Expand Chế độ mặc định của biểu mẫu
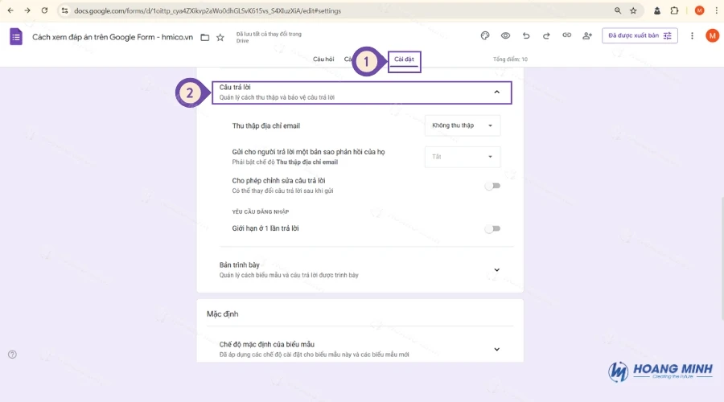Viewport: 724px width, 402px height. pyautogui.click(x=497, y=350)
